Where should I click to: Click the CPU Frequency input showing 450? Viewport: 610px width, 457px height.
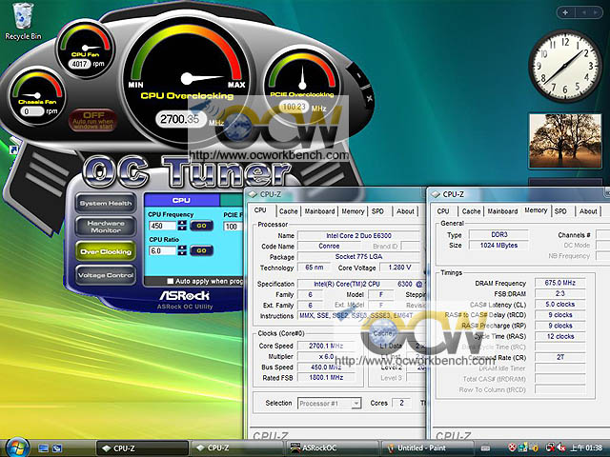coord(163,226)
